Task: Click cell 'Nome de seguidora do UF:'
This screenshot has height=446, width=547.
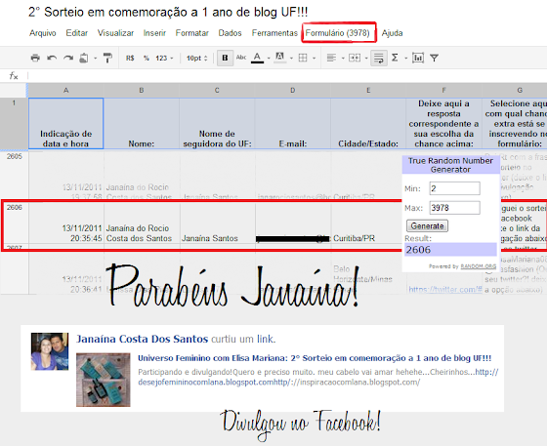Action: coord(217,124)
